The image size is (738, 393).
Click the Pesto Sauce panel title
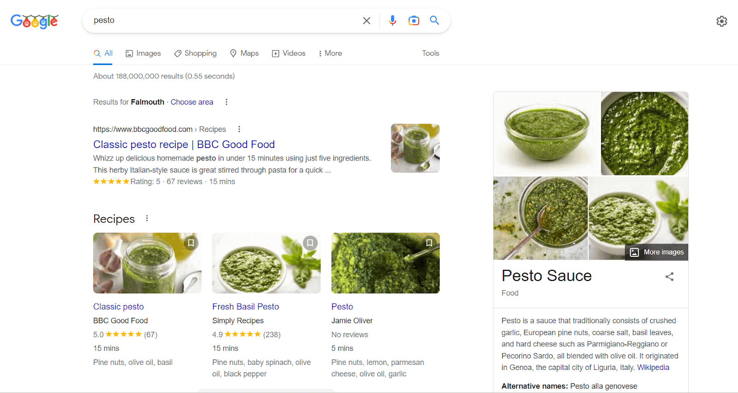(547, 276)
